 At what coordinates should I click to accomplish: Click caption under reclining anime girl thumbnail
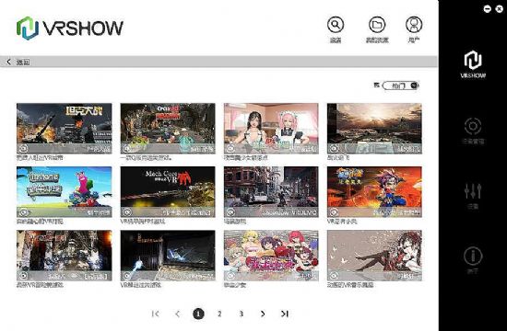click(350, 285)
